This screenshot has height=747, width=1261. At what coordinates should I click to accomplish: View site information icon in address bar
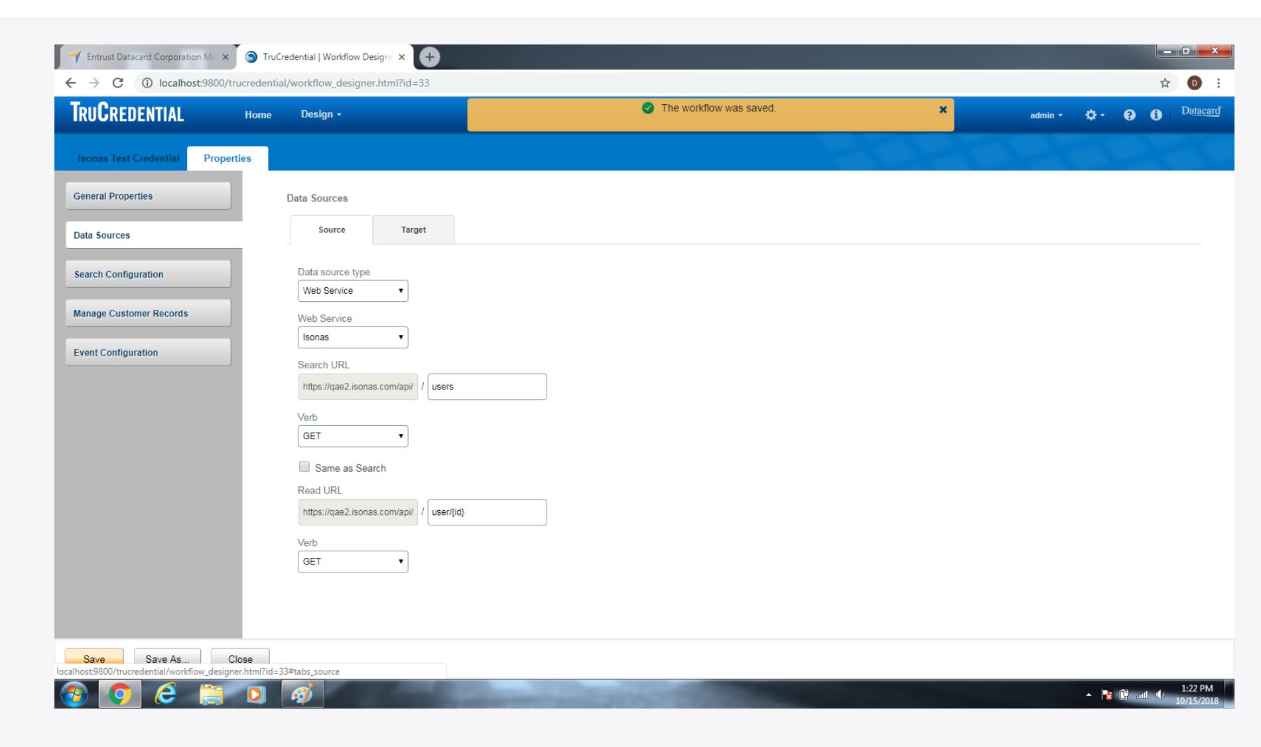[x=147, y=83]
